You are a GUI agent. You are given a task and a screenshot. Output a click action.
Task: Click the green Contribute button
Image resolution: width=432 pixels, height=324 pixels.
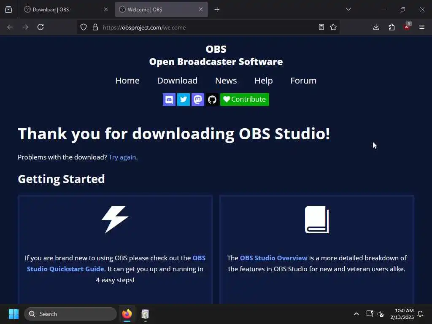click(x=244, y=100)
